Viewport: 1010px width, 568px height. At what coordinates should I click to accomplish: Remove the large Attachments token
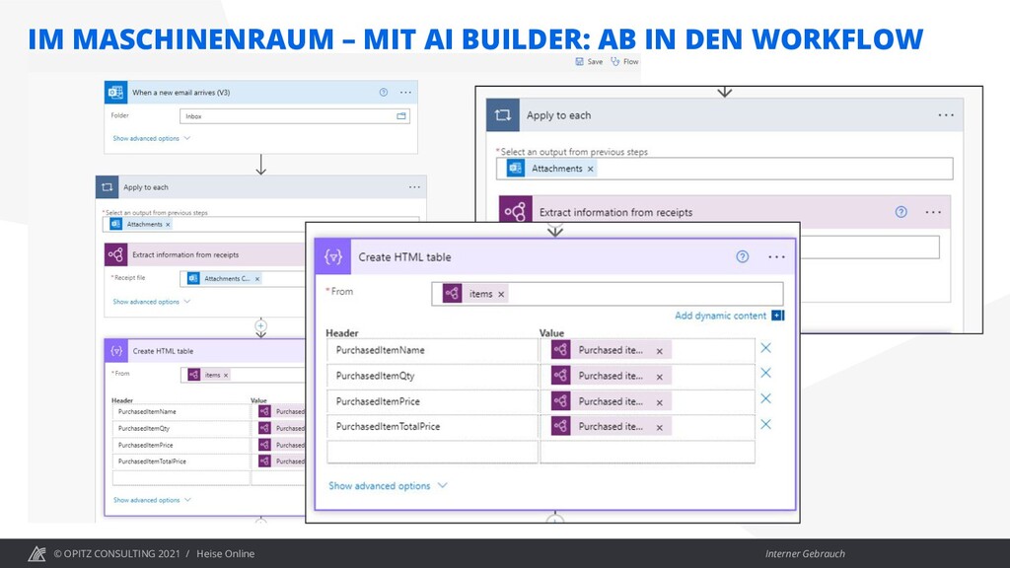(x=590, y=169)
